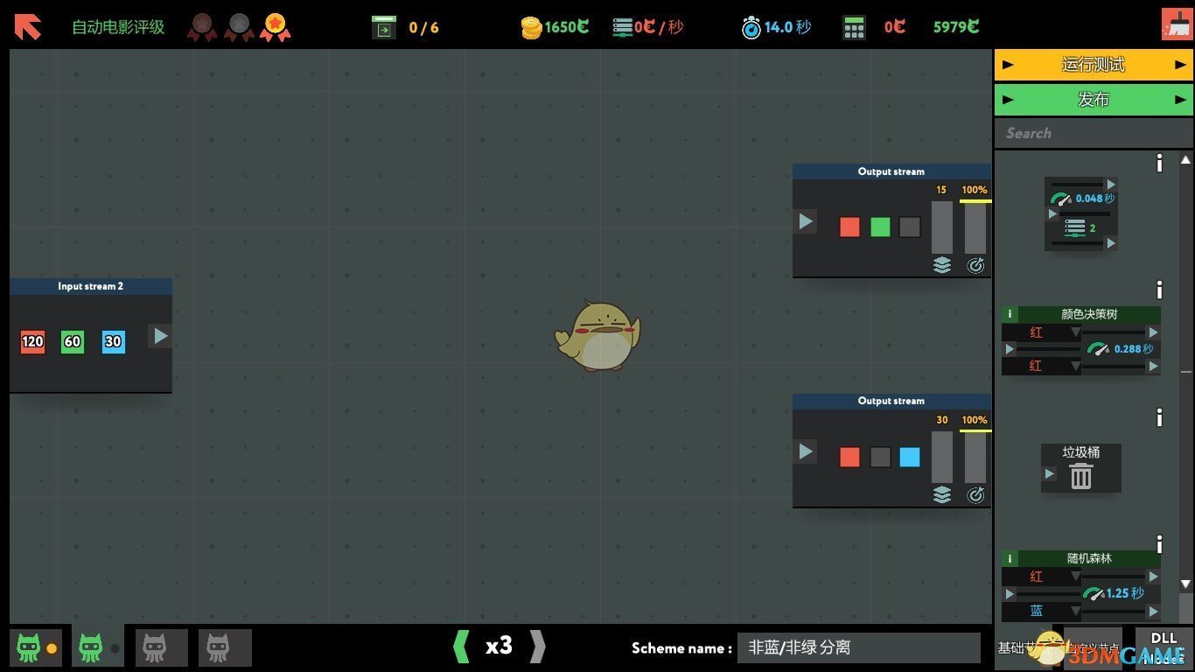
Task: Click the orange back arrow icon
Action: (x=28, y=27)
